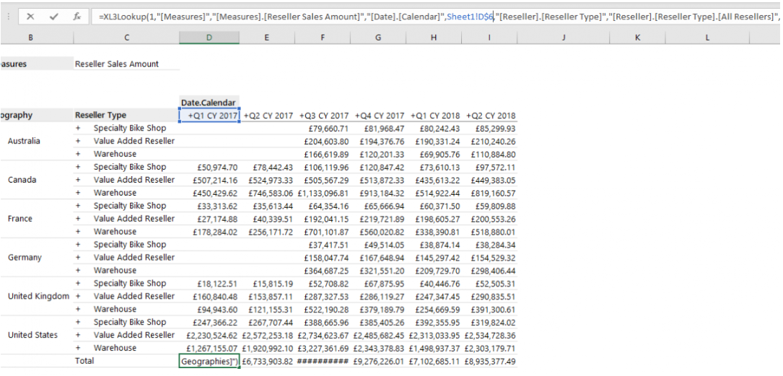This screenshot has height=376, width=783.
Task: Select the column G header
Action: click(x=378, y=37)
